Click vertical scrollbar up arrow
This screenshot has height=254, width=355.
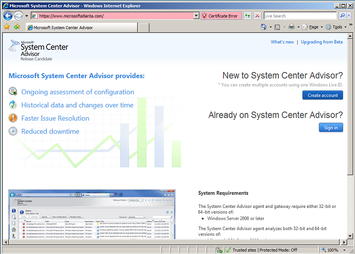pos(350,36)
